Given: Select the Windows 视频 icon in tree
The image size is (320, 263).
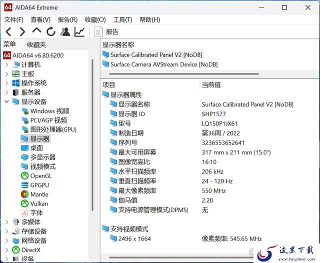Looking at the screenshot, I should [25, 111].
